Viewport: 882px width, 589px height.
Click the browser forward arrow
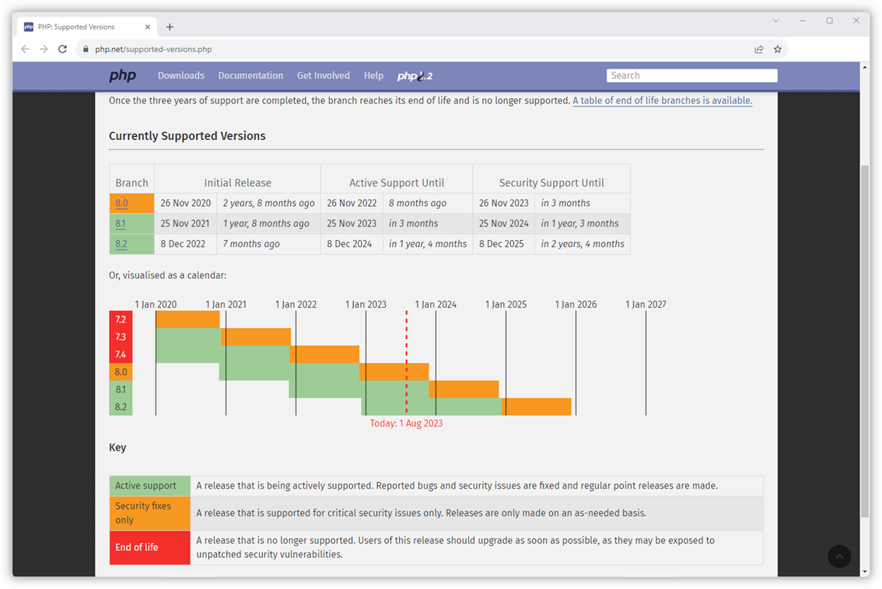coord(44,50)
